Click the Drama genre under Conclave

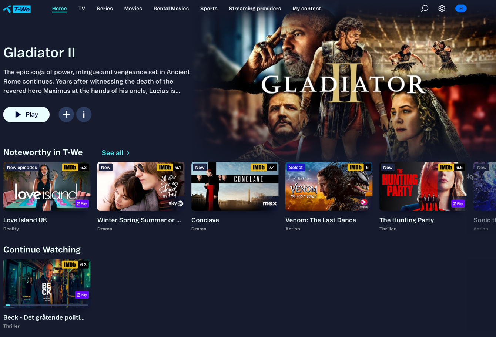coord(199,229)
